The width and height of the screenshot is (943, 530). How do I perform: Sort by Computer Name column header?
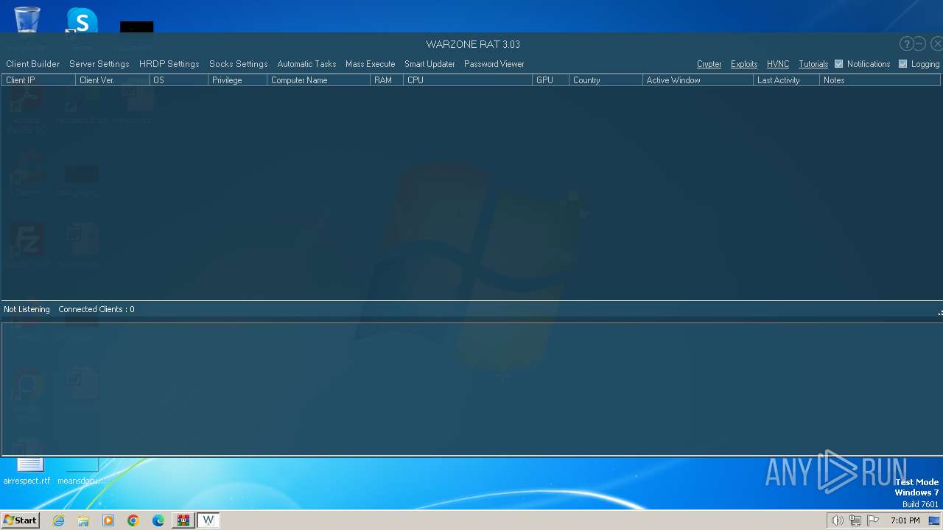point(318,80)
